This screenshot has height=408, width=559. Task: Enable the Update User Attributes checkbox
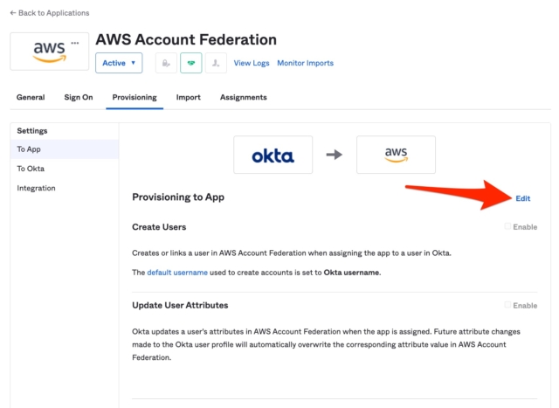(x=507, y=305)
